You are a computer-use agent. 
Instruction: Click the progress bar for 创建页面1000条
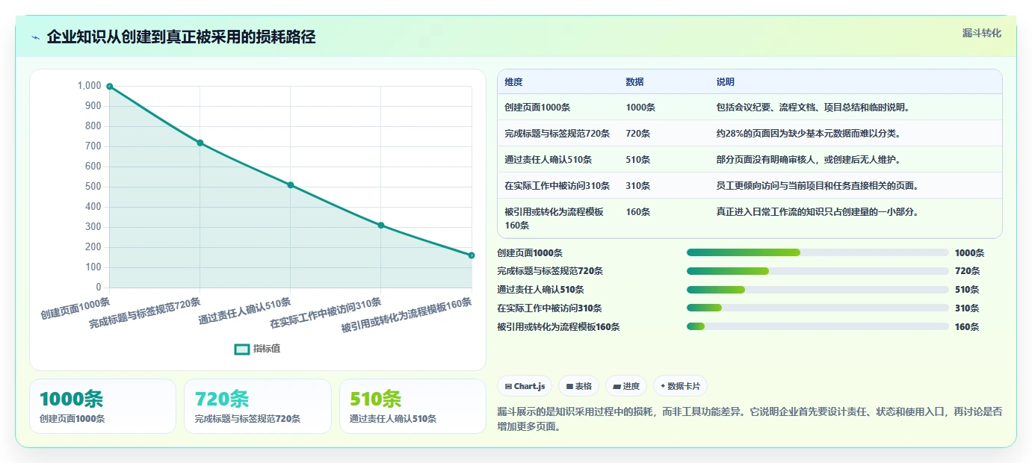pos(818,252)
